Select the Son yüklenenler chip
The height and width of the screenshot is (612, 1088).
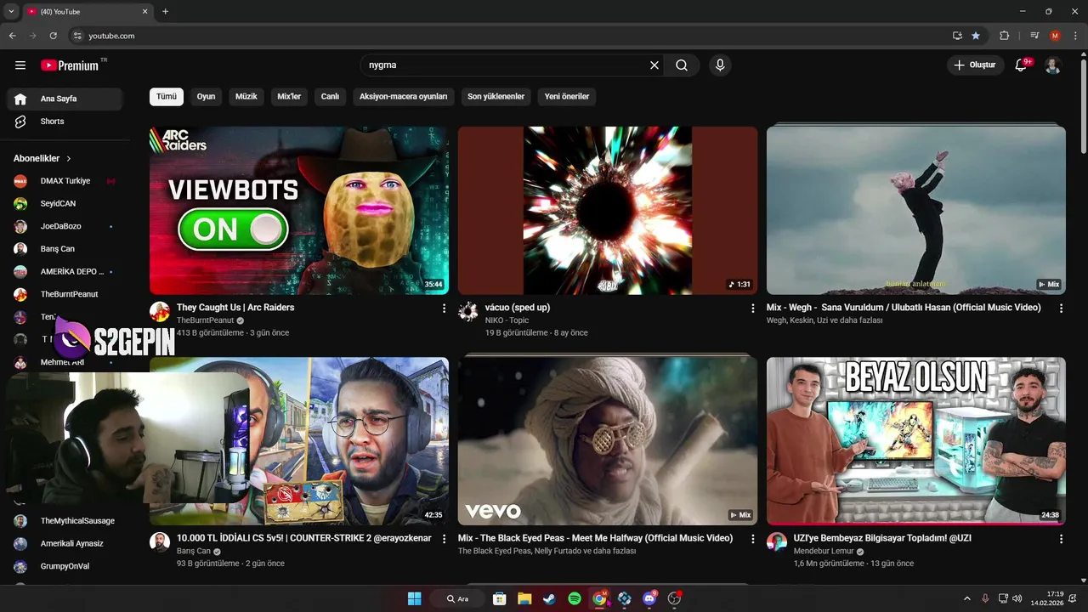click(496, 97)
